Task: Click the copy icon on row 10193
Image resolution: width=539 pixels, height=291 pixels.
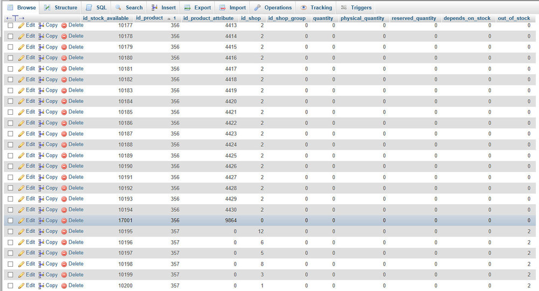Action: [x=42, y=199]
